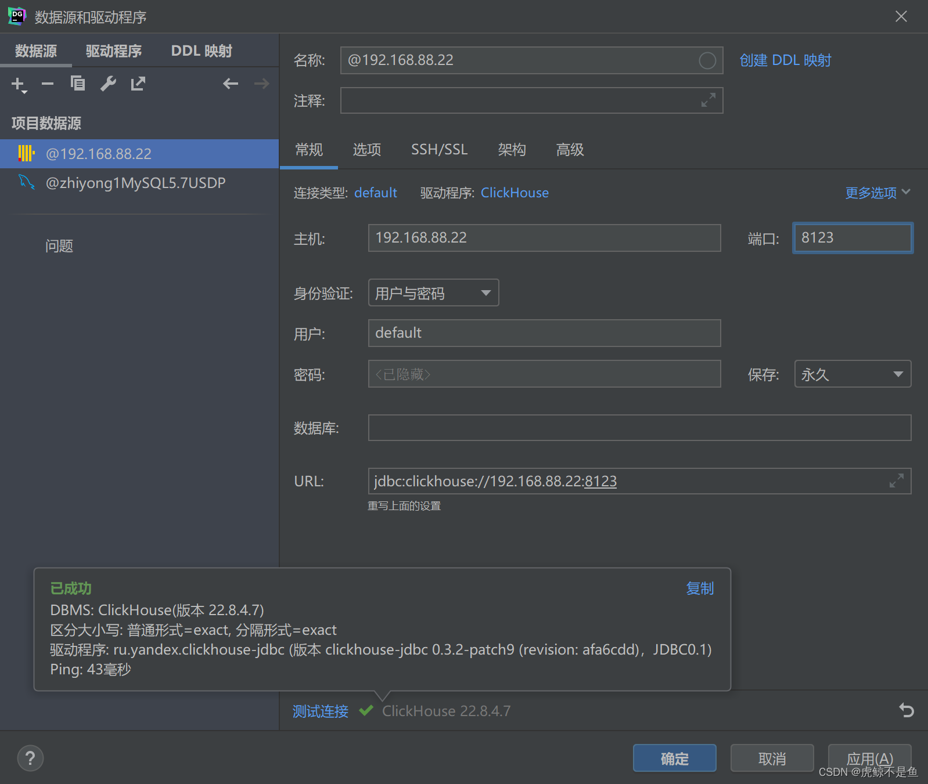Select the @192.168.88.22 ClickHouse data source

coord(139,154)
